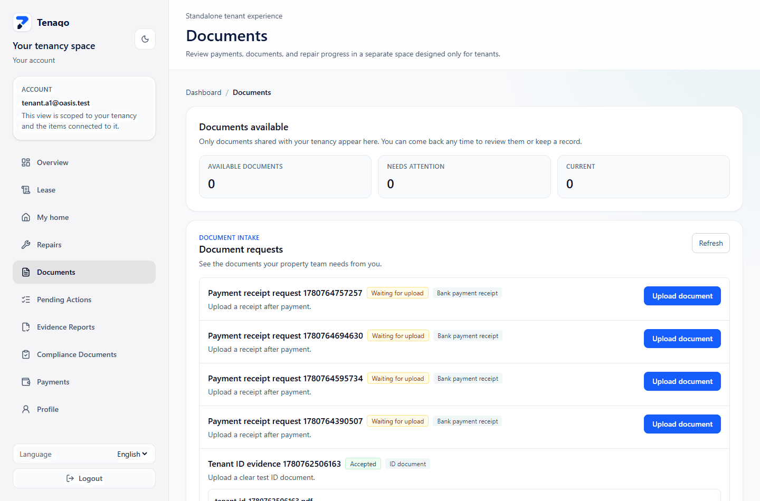
Task: Click the Logout arrow icon
Action: coord(70,478)
